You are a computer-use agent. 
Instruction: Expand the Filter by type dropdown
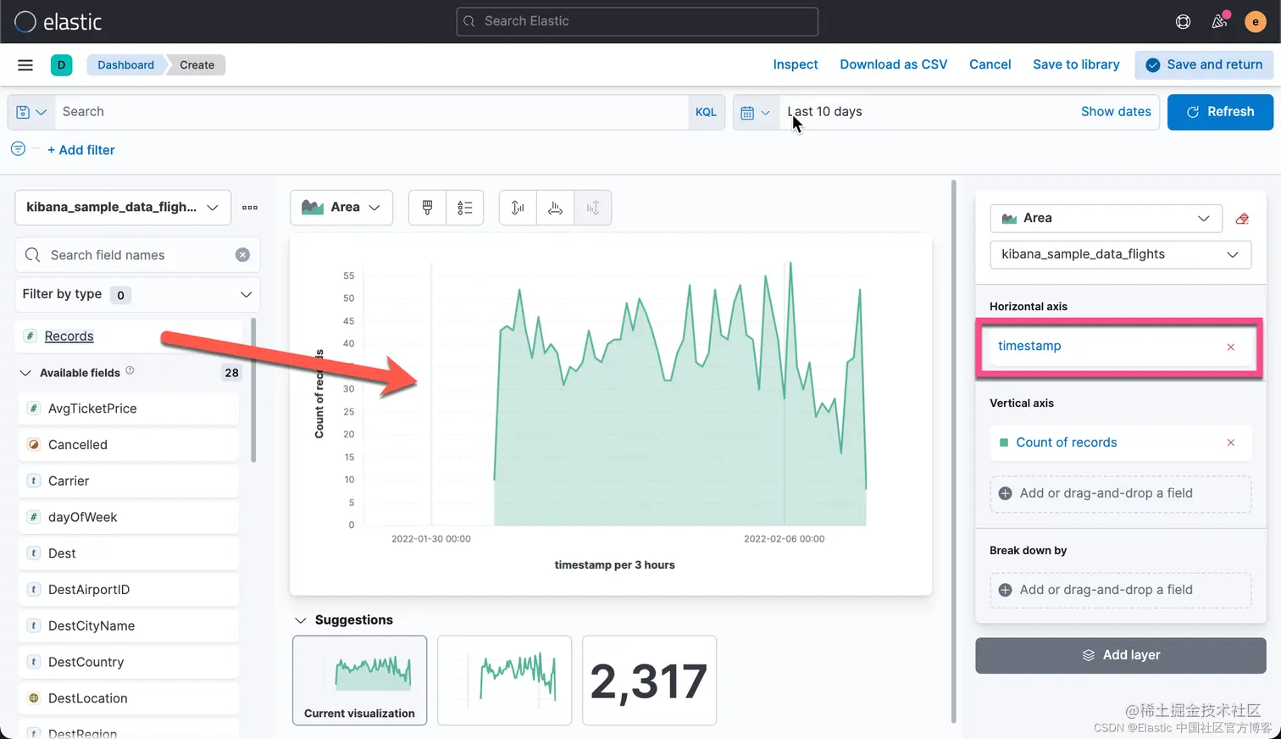137,294
